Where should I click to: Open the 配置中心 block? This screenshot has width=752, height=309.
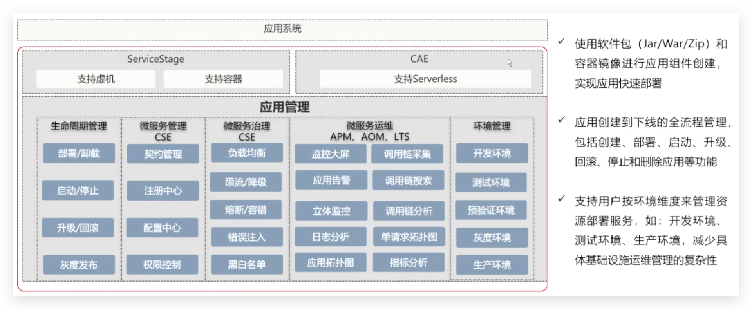(162, 228)
